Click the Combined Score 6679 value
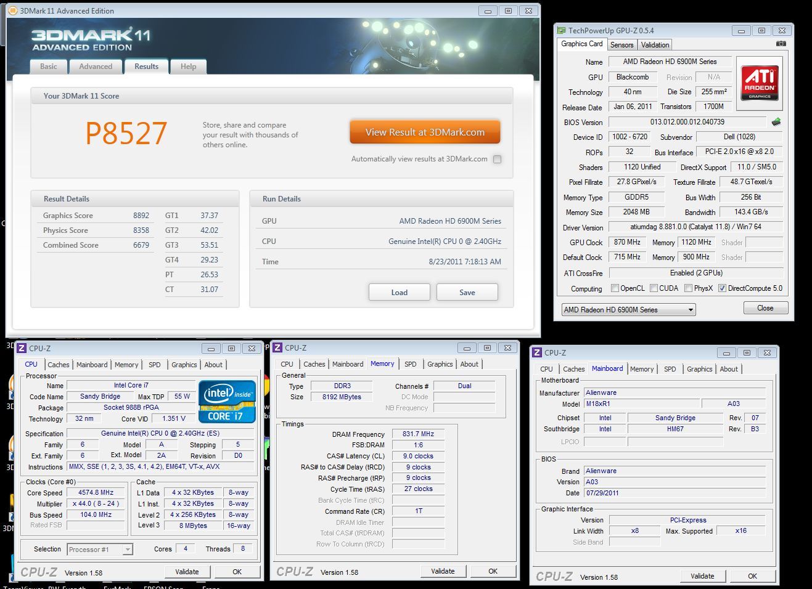812x589 pixels. pos(141,245)
